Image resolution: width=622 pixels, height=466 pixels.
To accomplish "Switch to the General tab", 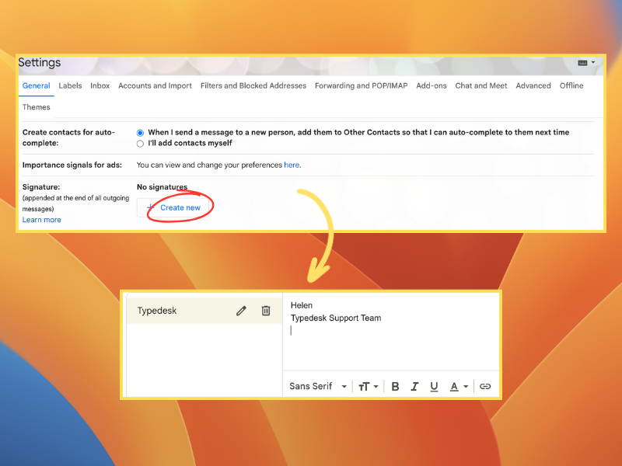I will pos(36,85).
